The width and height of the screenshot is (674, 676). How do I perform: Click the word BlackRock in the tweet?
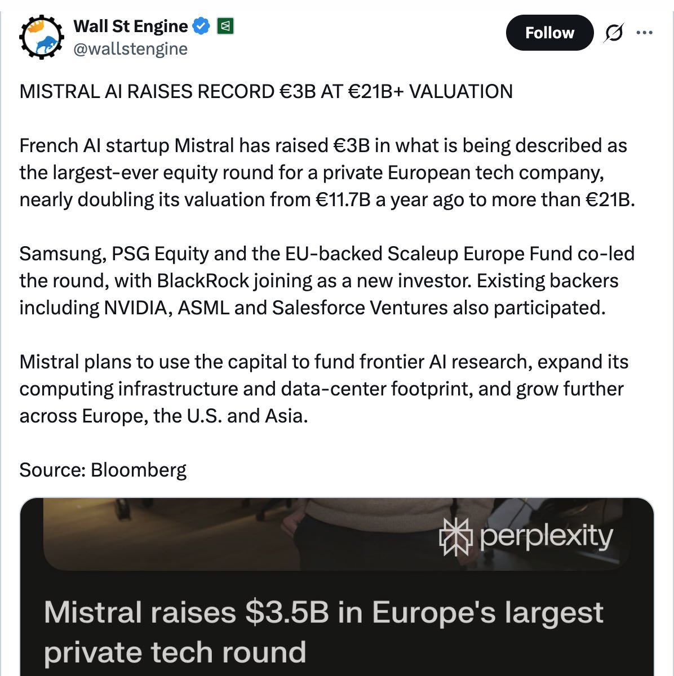tap(203, 281)
